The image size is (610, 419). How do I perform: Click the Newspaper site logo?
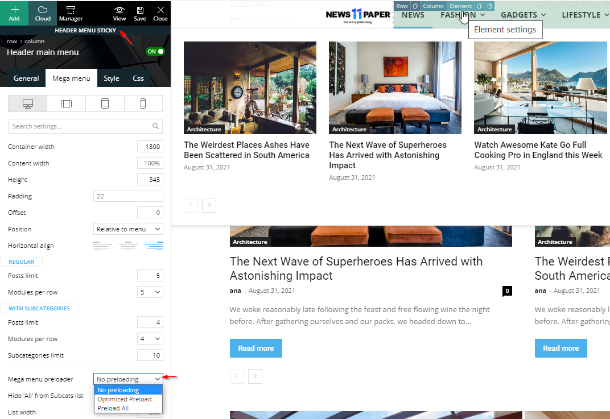pyautogui.click(x=357, y=15)
